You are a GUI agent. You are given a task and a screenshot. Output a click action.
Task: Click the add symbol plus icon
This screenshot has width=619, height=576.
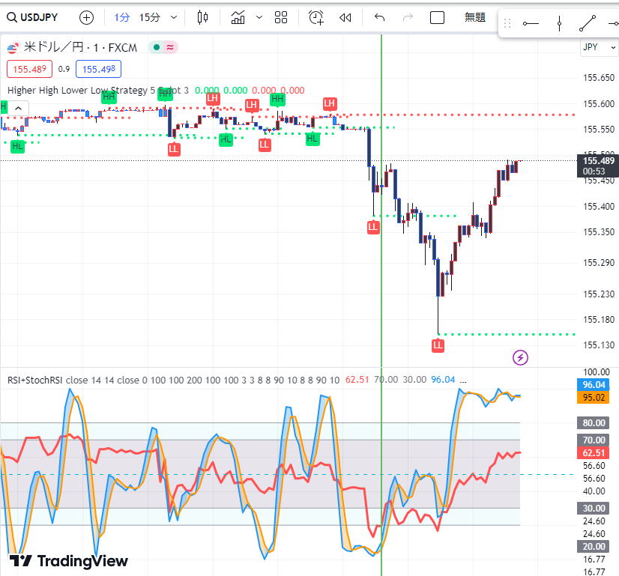[x=87, y=17]
